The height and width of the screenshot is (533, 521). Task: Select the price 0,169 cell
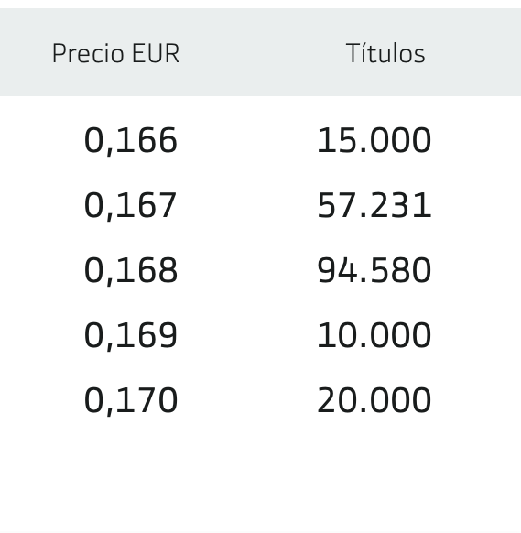coord(131,335)
